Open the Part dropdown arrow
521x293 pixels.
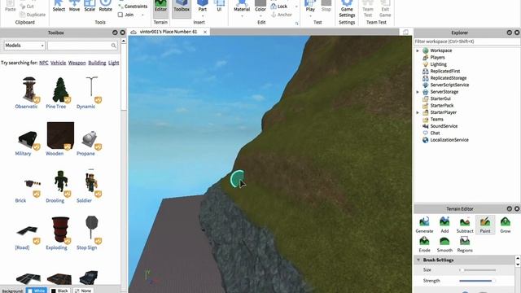tap(203, 15)
